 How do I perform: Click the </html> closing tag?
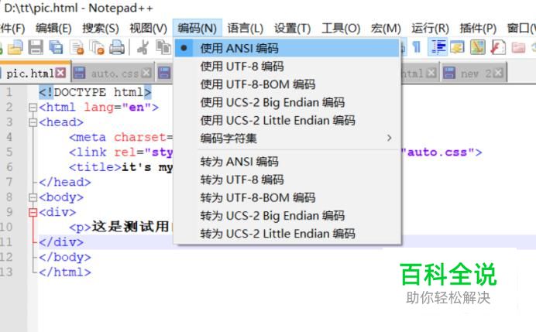pos(65,272)
